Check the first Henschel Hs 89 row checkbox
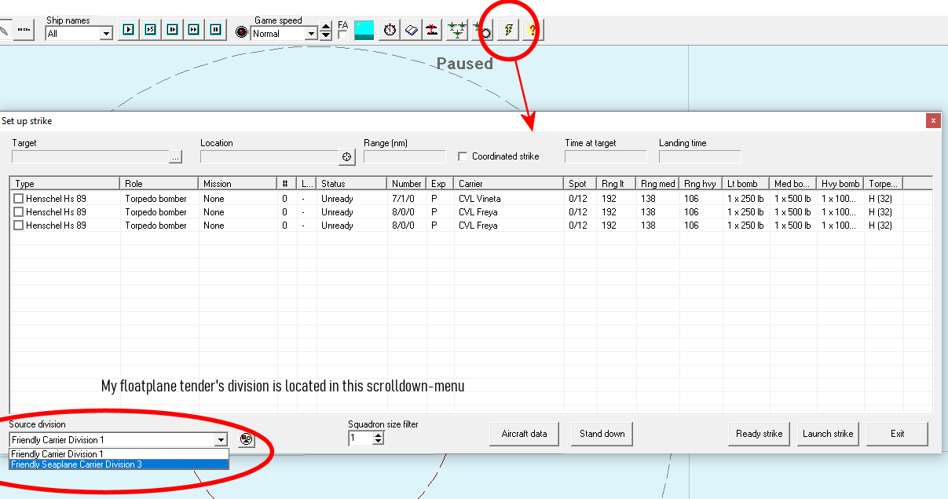The height and width of the screenshot is (499, 948). pyautogui.click(x=18, y=199)
